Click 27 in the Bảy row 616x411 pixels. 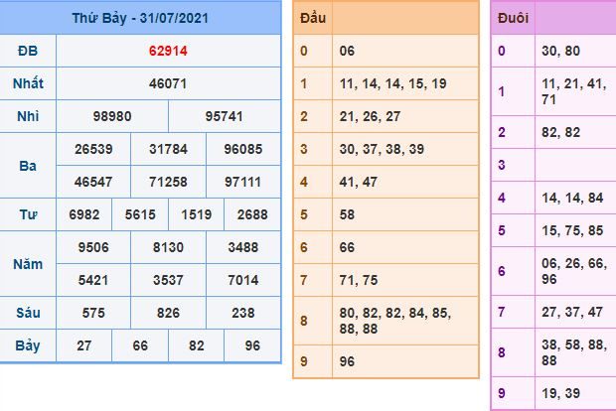click(x=84, y=345)
